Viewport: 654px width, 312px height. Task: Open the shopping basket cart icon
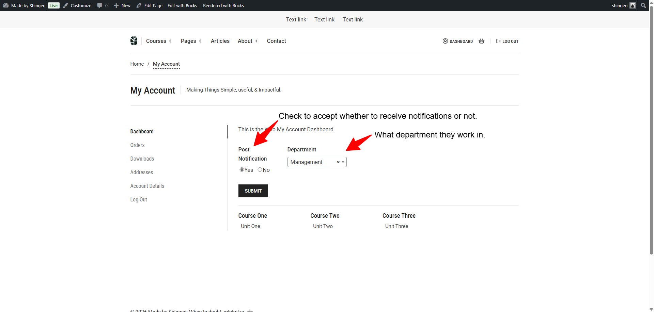pyautogui.click(x=481, y=41)
